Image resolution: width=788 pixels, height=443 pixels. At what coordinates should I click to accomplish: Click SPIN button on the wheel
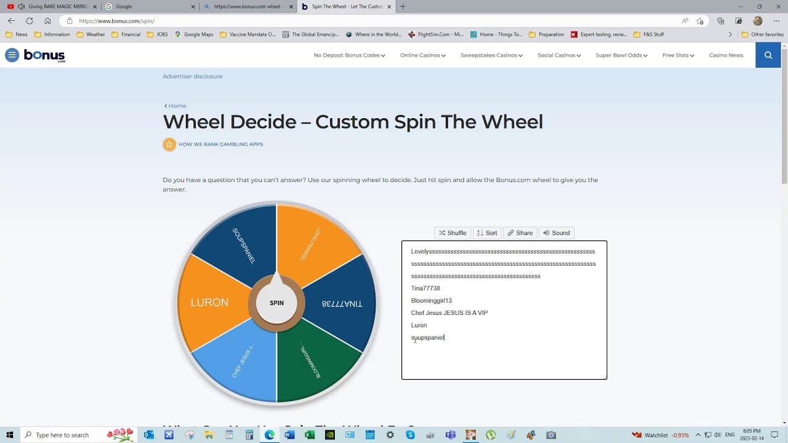[276, 303]
